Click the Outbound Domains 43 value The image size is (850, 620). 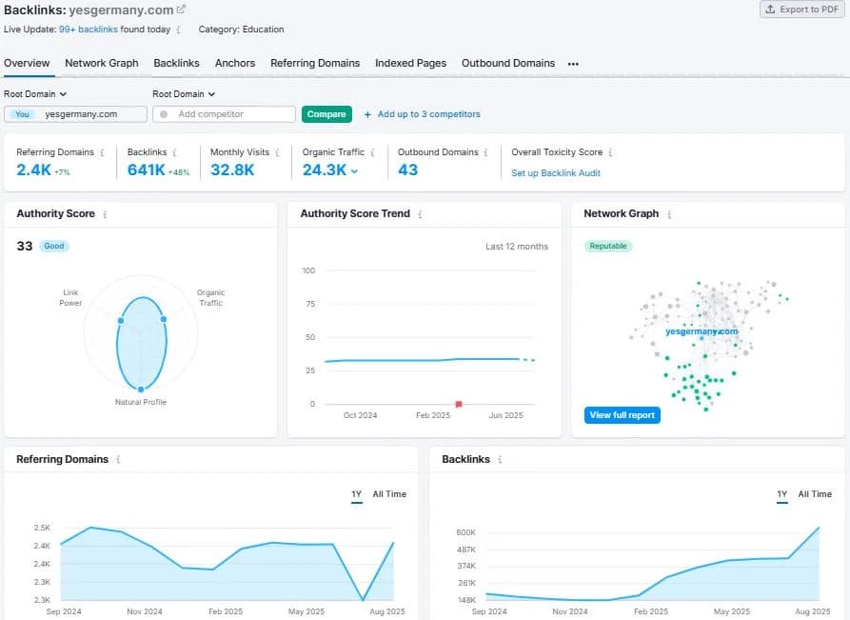point(407,170)
